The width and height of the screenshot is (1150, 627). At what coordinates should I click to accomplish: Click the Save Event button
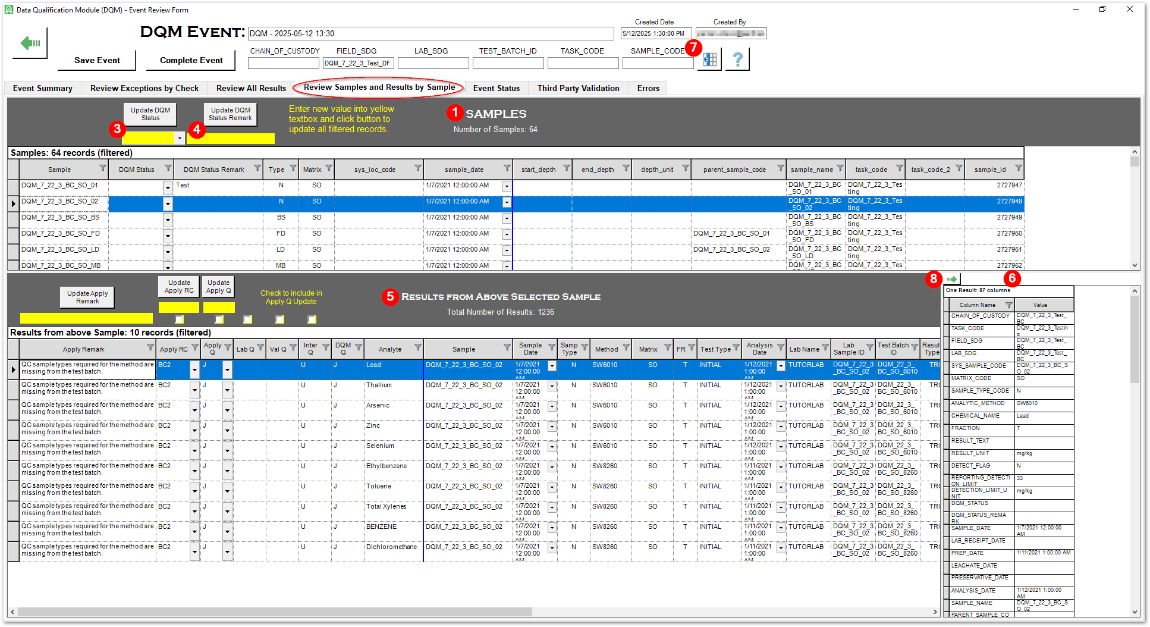(x=96, y=60)
